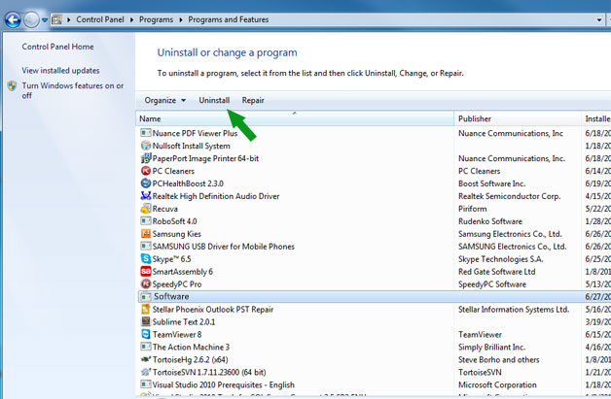Select the Recuva program icon
Screen dimensions: 611x399
(x=146, y=209)
